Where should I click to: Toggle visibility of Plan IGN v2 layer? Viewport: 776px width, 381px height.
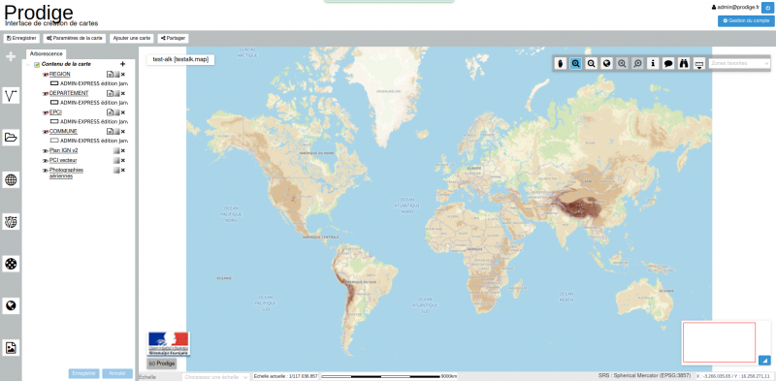pos(46,151)
